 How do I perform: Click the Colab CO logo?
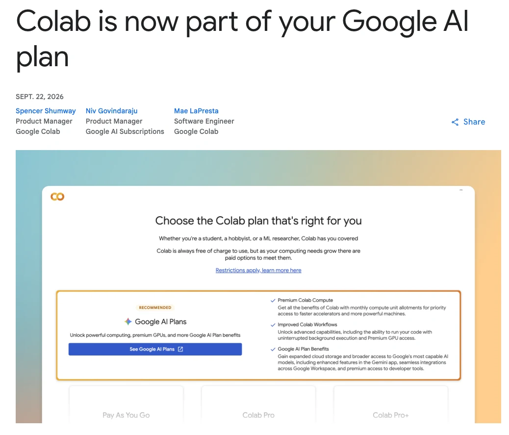(x=57, y=197)
